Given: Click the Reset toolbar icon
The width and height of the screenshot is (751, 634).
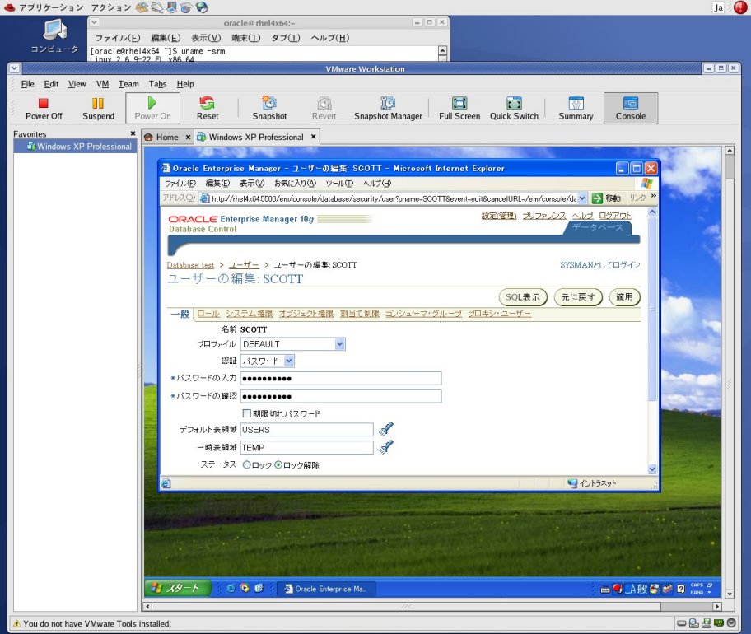Looking at the screenshot, I should [x=208, y=109].
